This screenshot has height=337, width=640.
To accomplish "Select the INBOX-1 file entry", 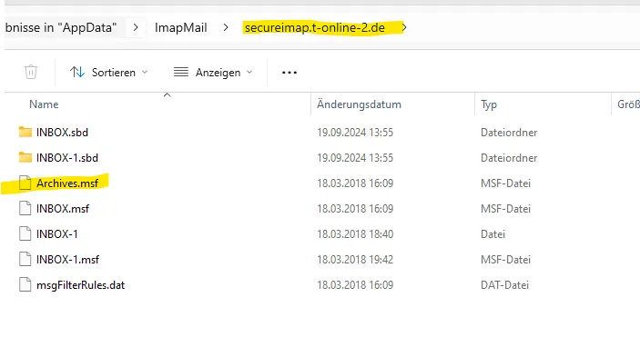I will [56, 234].
